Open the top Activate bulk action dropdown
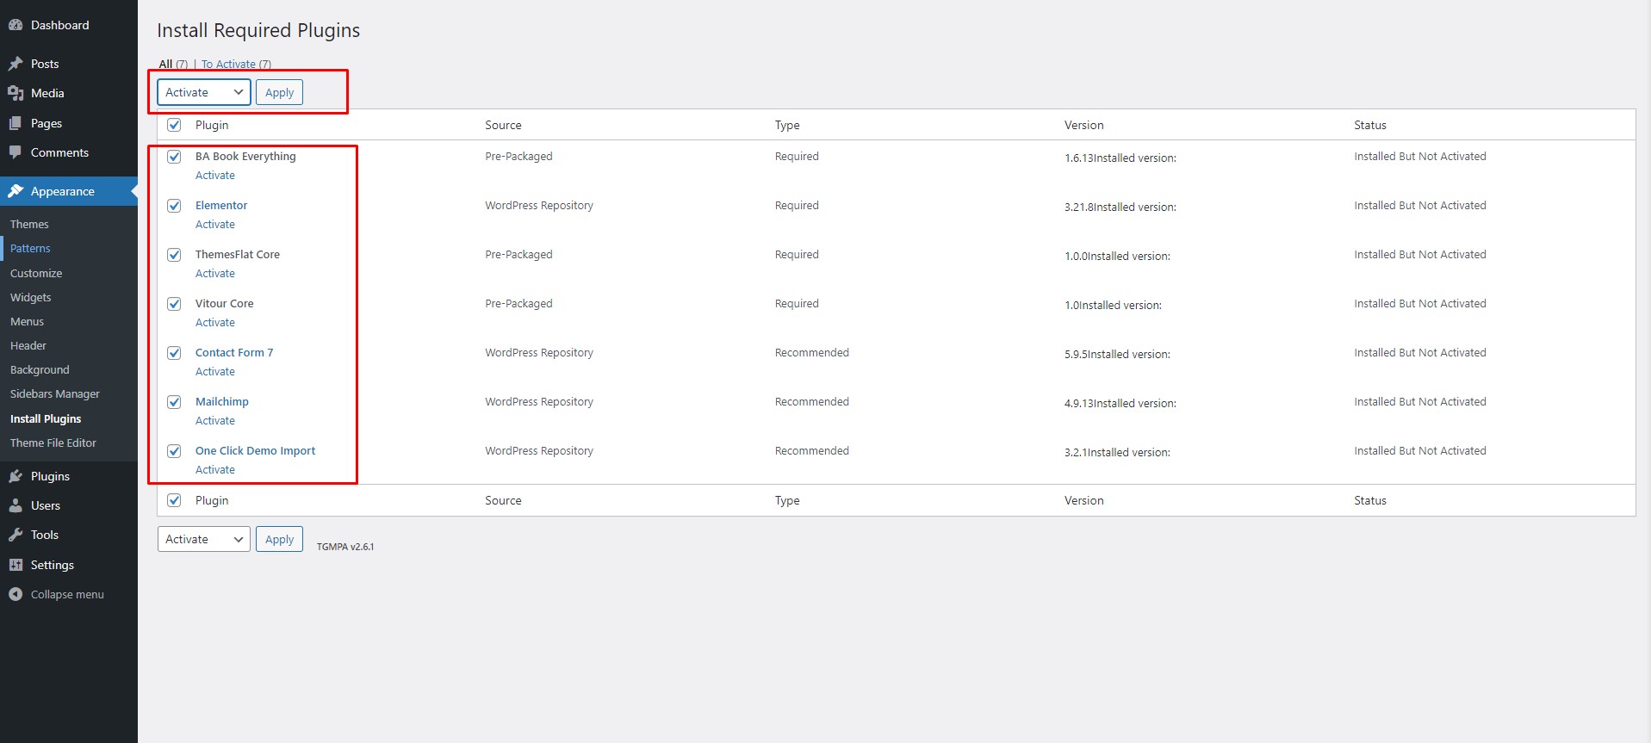 (x=204, y=92)
